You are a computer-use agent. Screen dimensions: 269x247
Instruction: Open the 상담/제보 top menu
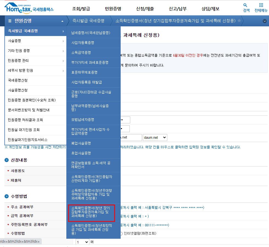(210, 9)
